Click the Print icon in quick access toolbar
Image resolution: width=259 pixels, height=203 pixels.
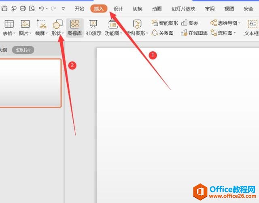click(x=23, y=8)
